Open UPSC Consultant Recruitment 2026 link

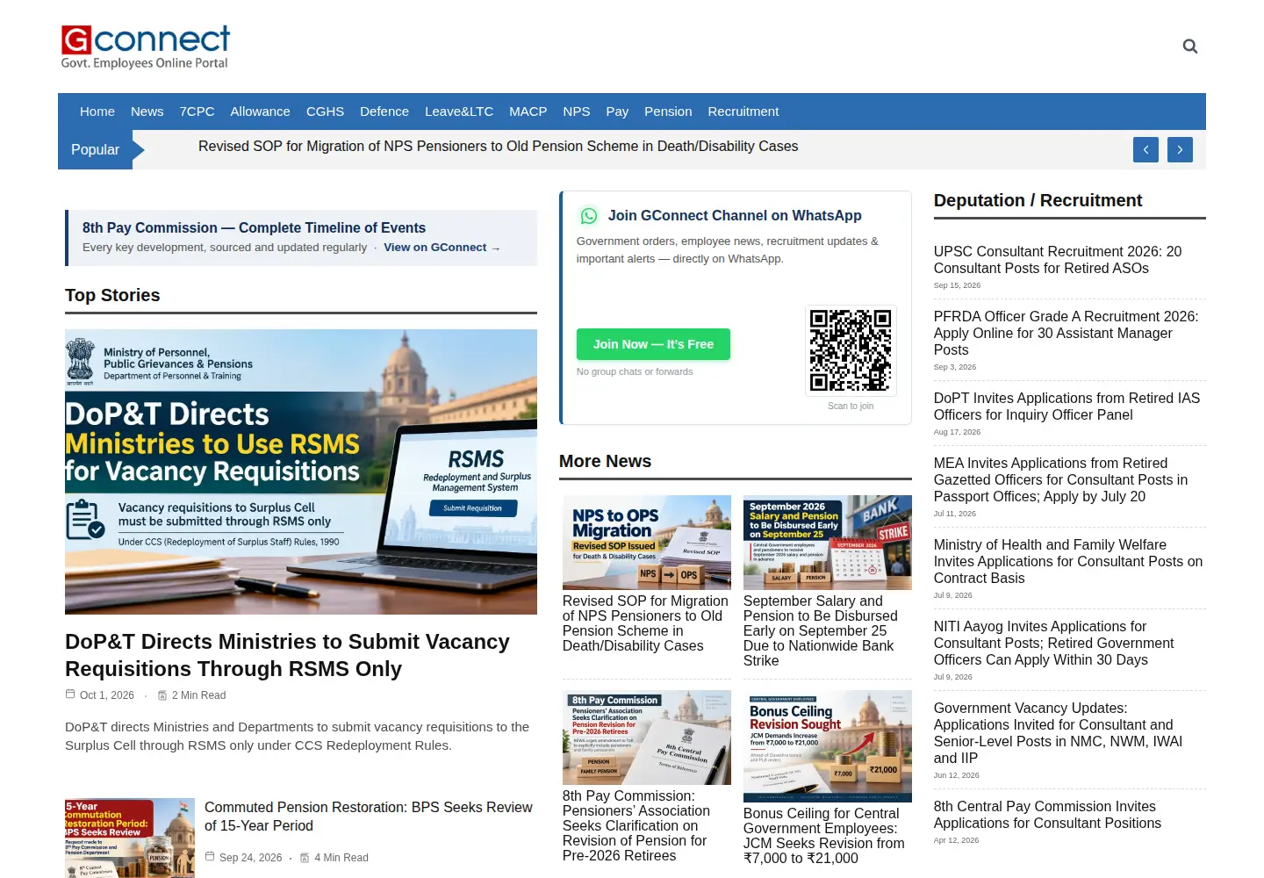click(1058, 260)
